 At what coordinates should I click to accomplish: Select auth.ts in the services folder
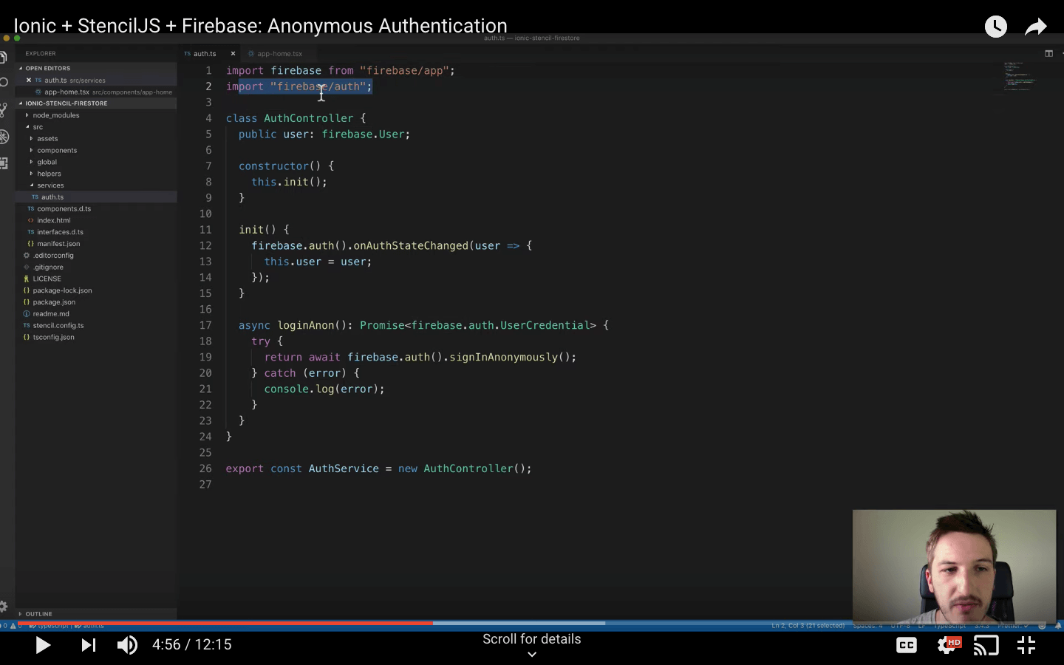[x=52, y=197]
